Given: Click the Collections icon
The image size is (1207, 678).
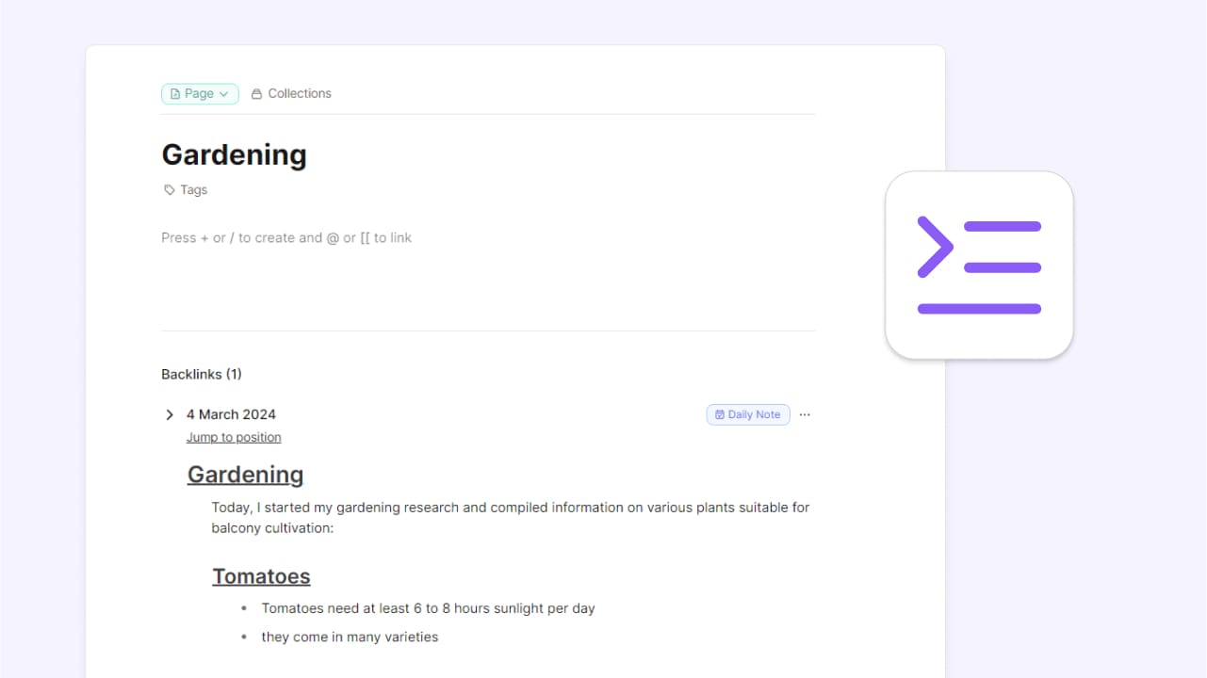Looking at the screenshot, I should coord(256,94).
